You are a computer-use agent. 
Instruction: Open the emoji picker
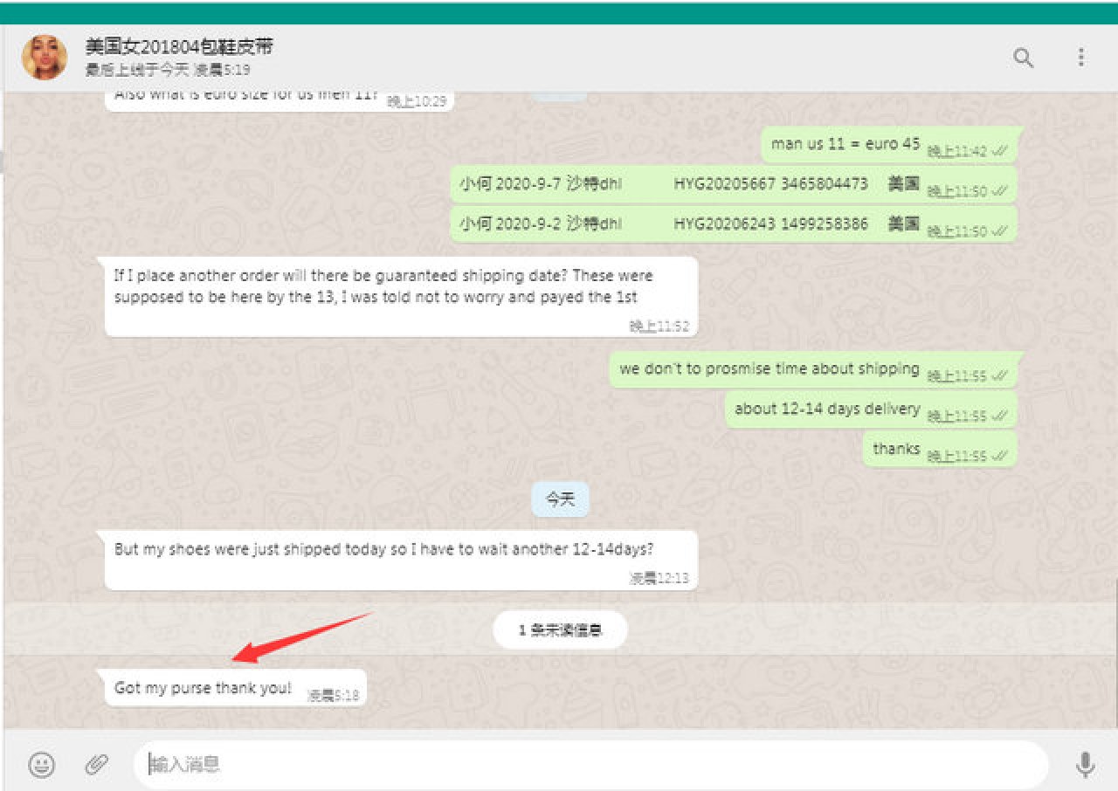coord(41,765)
